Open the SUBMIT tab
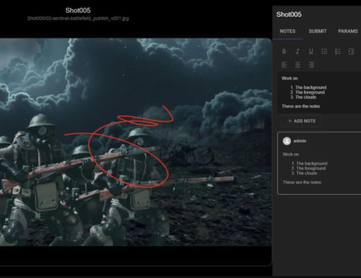Viewport: 361px width, 278px height. click(x=317, y=31)
